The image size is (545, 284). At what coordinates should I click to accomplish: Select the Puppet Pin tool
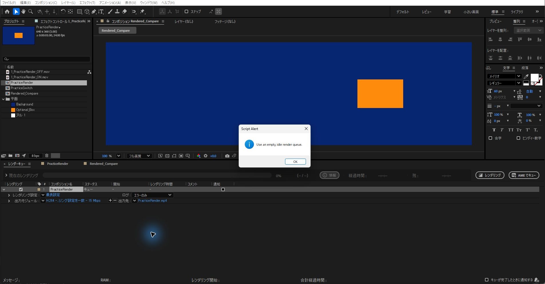coord(142,12)
